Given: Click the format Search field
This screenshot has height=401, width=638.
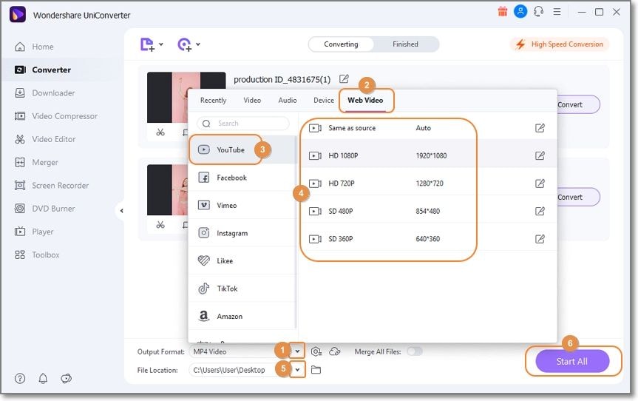Looking at the screenshot, I should (x=243, y=124).
